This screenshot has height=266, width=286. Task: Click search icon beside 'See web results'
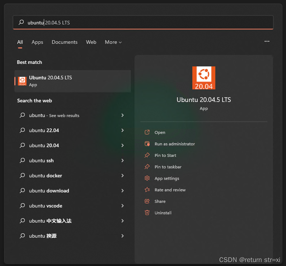(22, 115)
